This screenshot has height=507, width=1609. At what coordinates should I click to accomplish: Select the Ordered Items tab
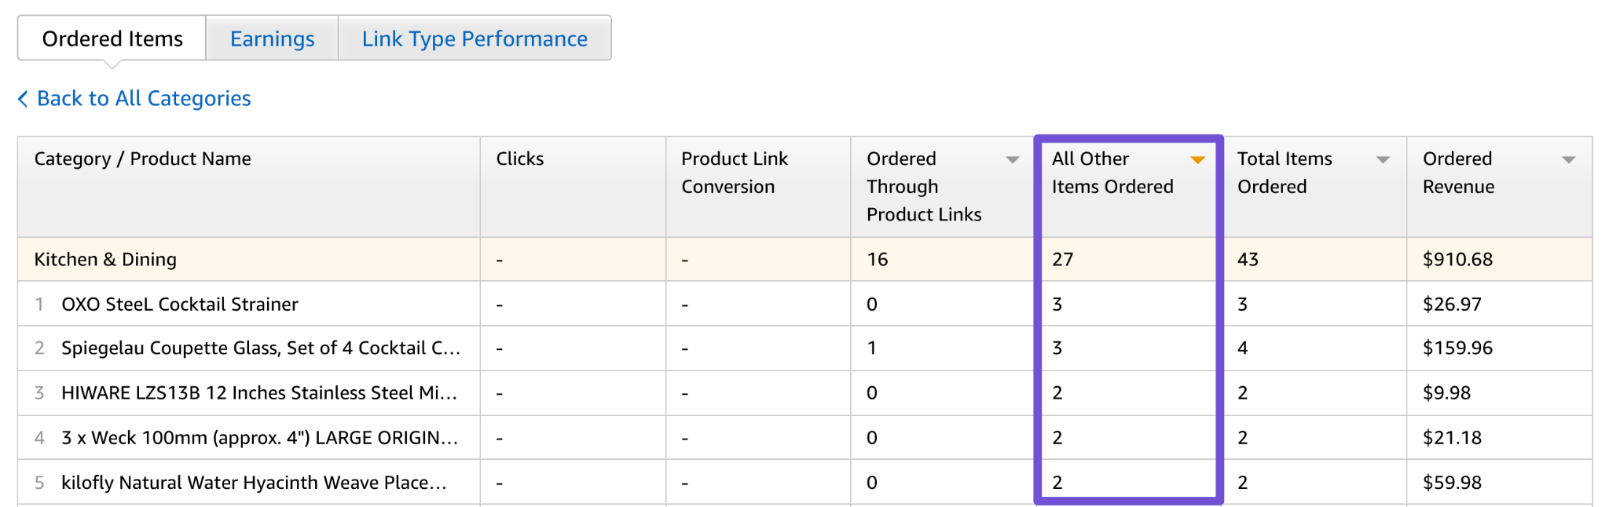[x=112, y=38]
